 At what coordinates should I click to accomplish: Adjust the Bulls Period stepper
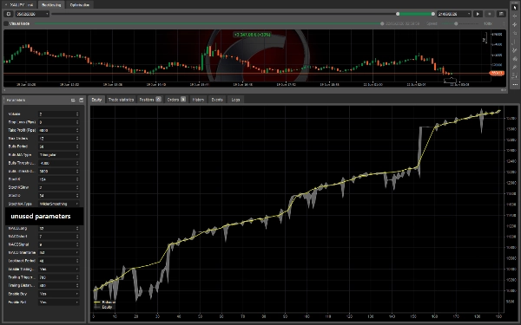coord(77,146)
